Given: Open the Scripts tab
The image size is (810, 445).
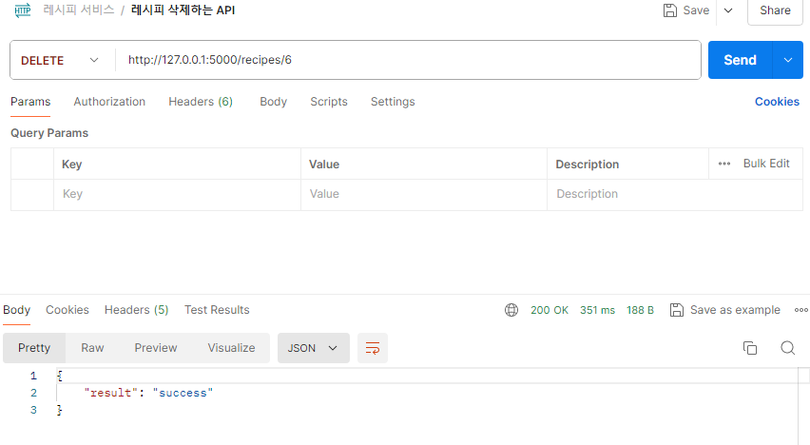Looking at the screenshot, I should click(x=329, y=102).
